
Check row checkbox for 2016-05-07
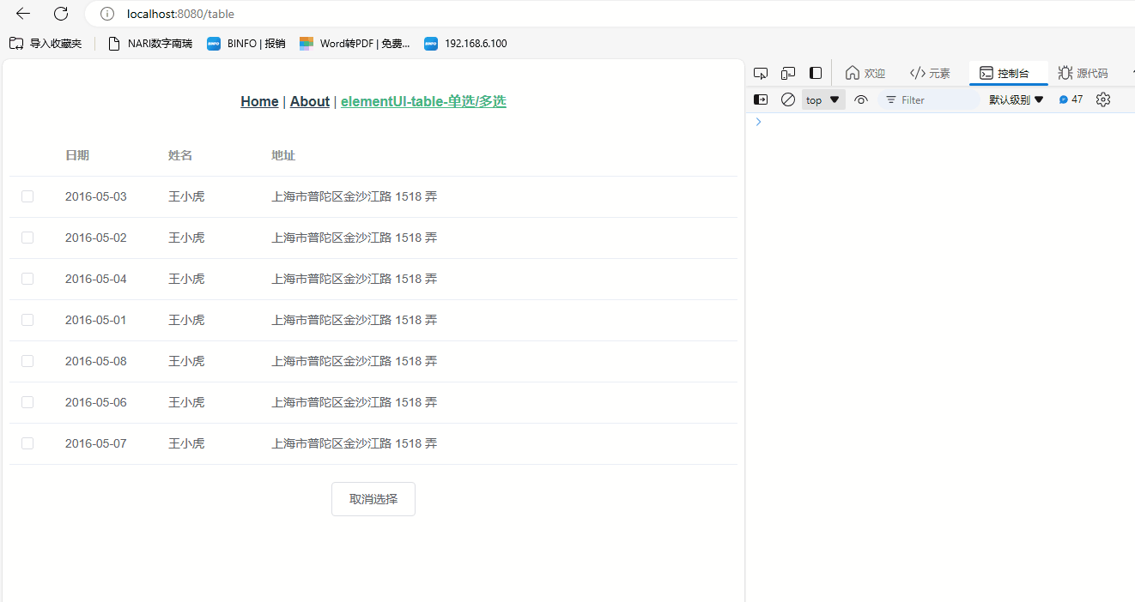27,443
